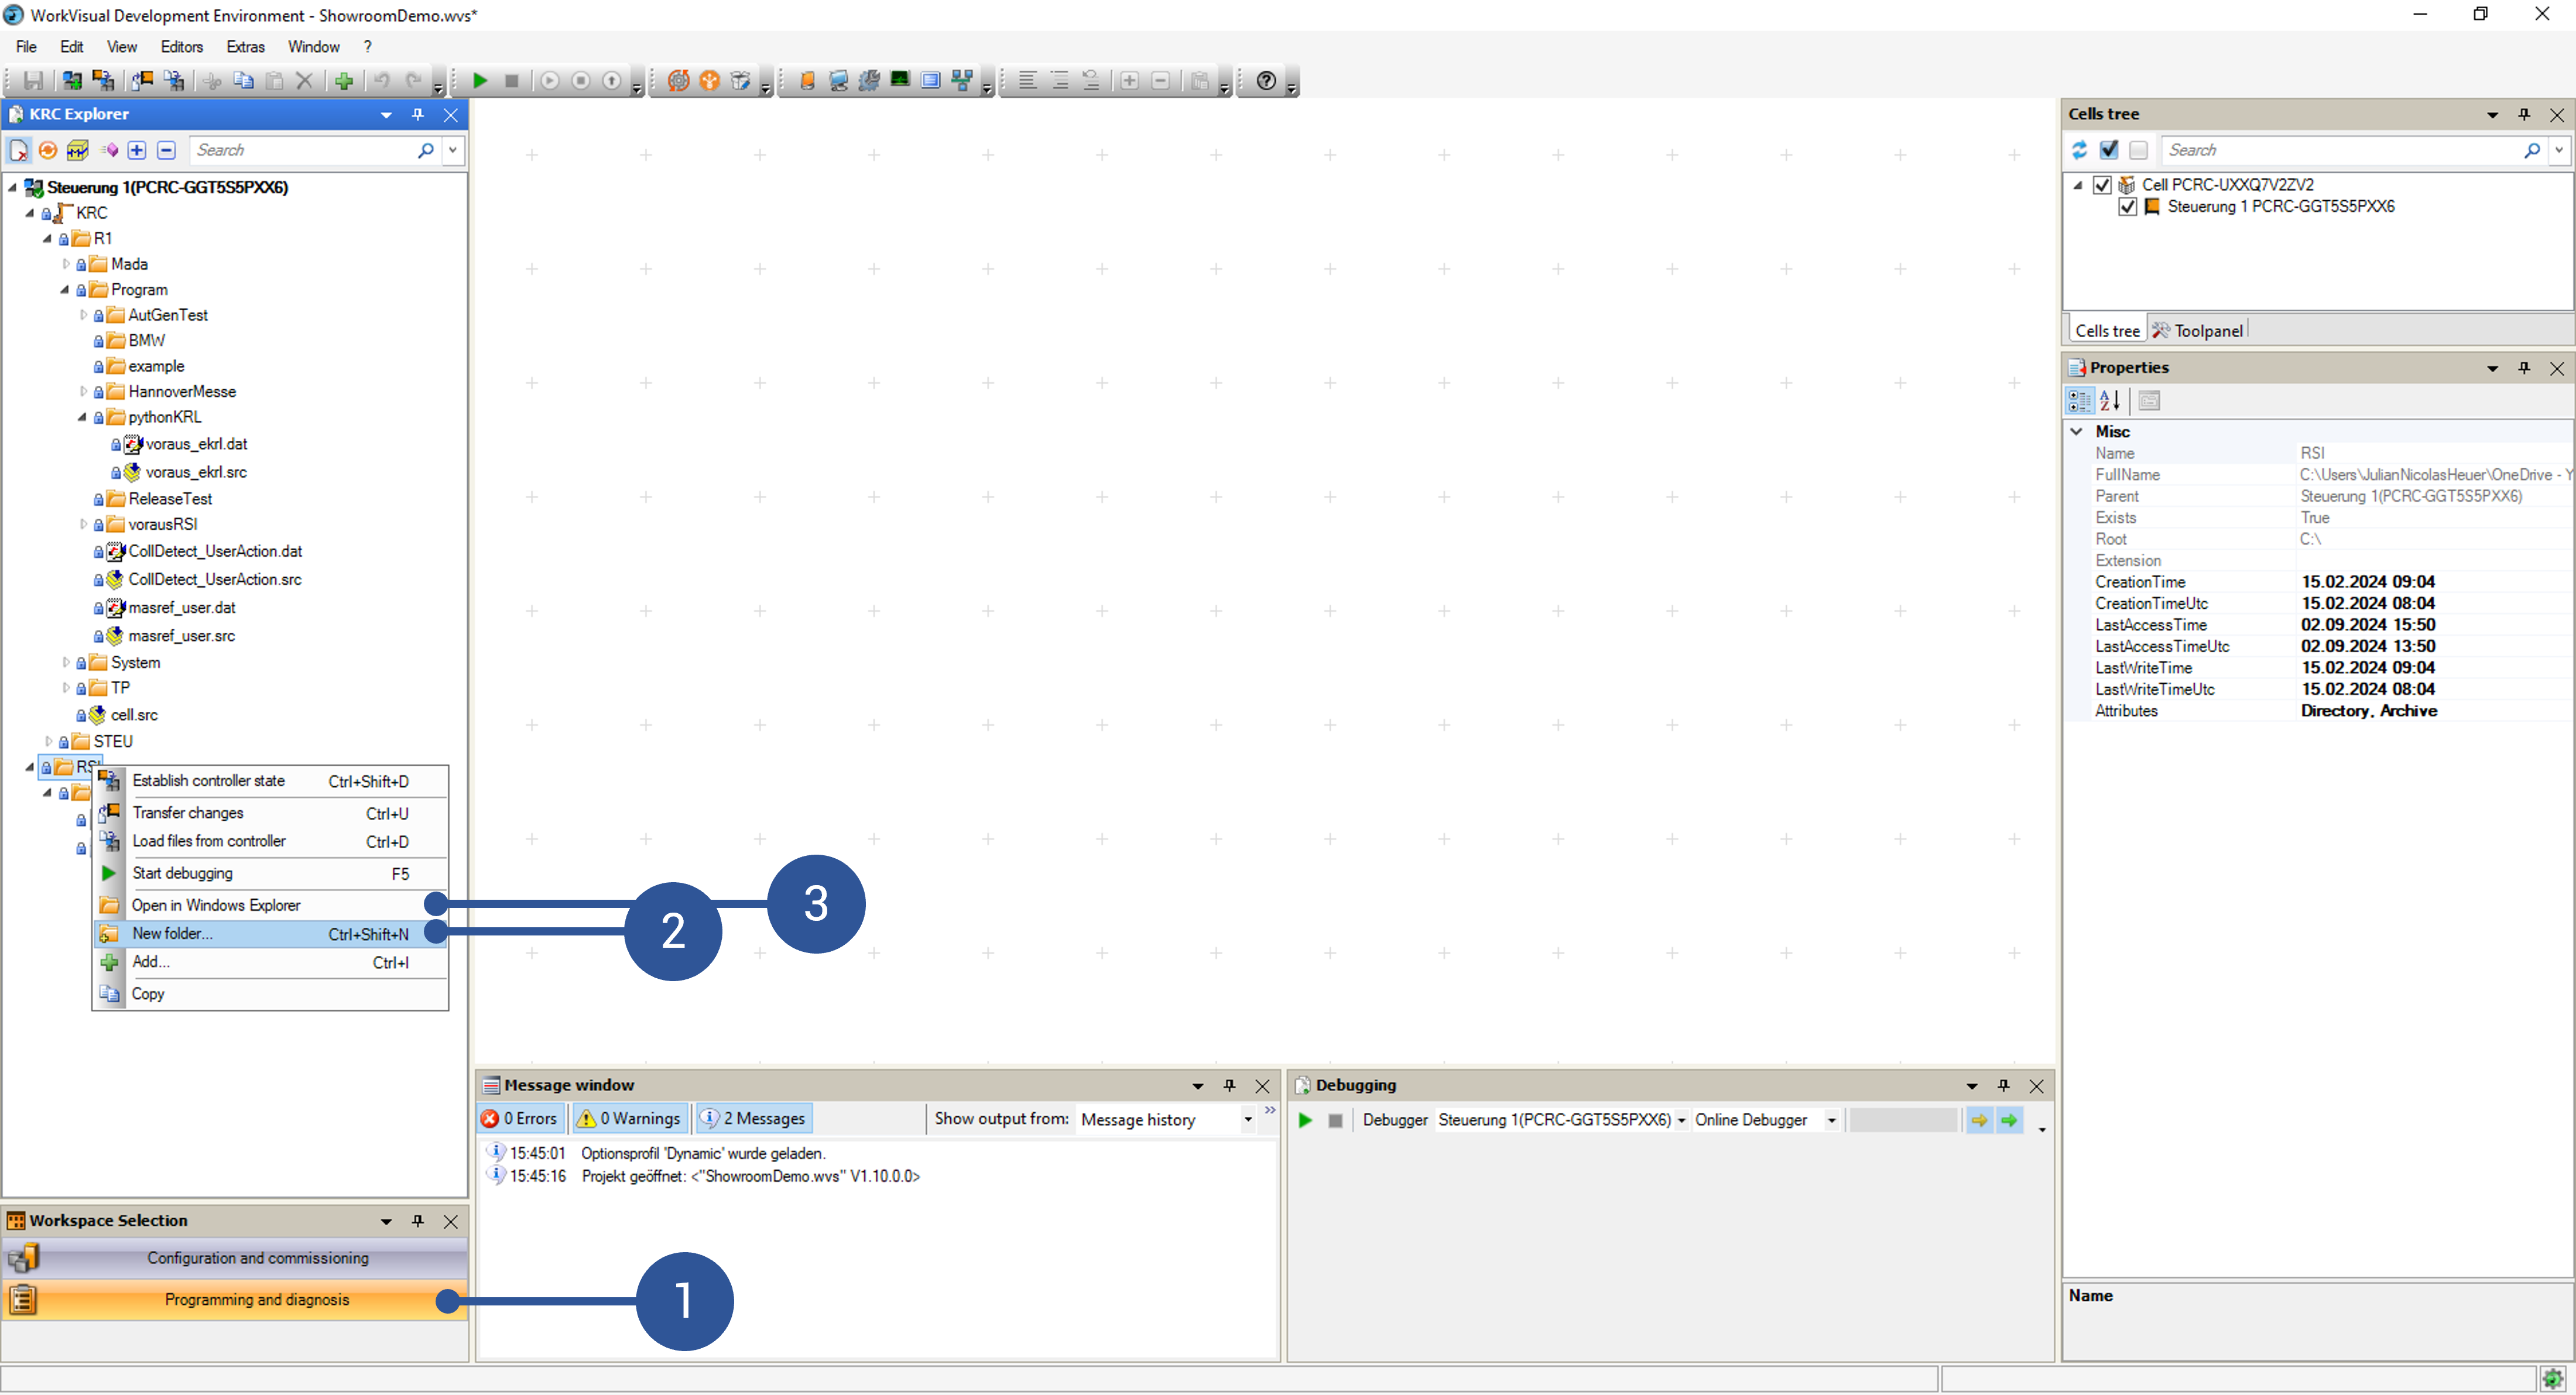Screen dimensions: 2576x1395
Task: Sort properties alphabetically with A-Z icon
Action: coord(2109,401)
